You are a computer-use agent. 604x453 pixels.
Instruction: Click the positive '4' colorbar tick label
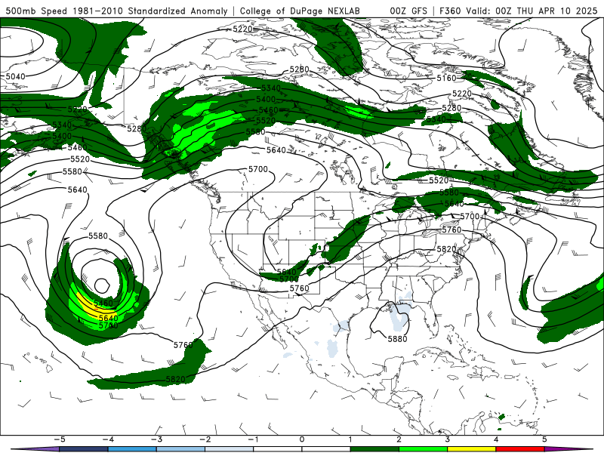click(x=496, y=439)
